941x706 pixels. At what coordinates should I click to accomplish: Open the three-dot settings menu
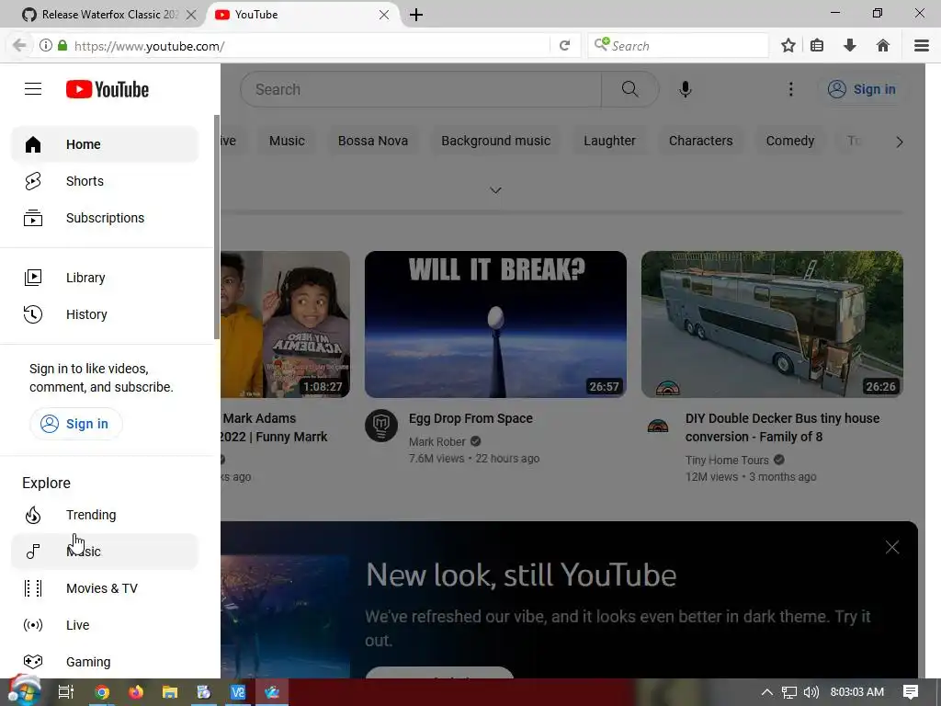(x=791, y=89)
